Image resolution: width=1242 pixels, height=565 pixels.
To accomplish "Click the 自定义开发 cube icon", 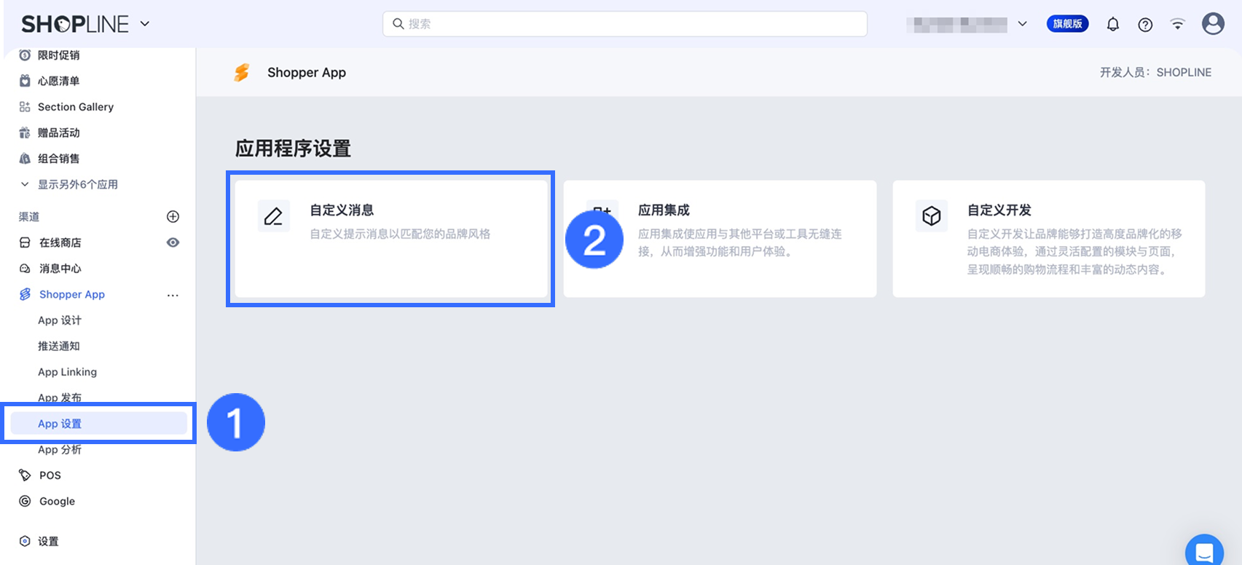I will pos(932,216).
